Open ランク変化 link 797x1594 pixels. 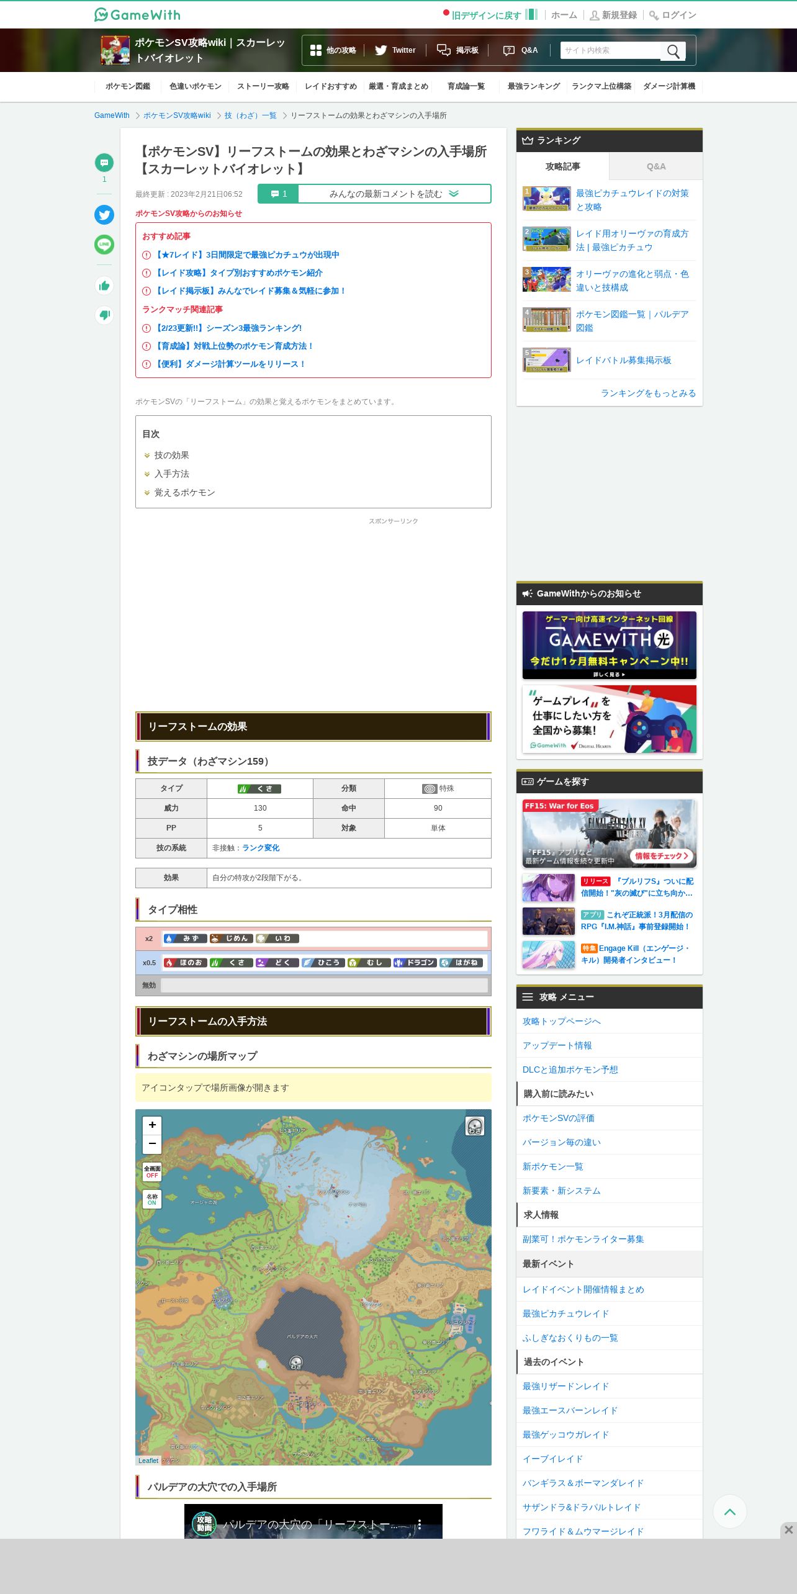click(261, 848)
